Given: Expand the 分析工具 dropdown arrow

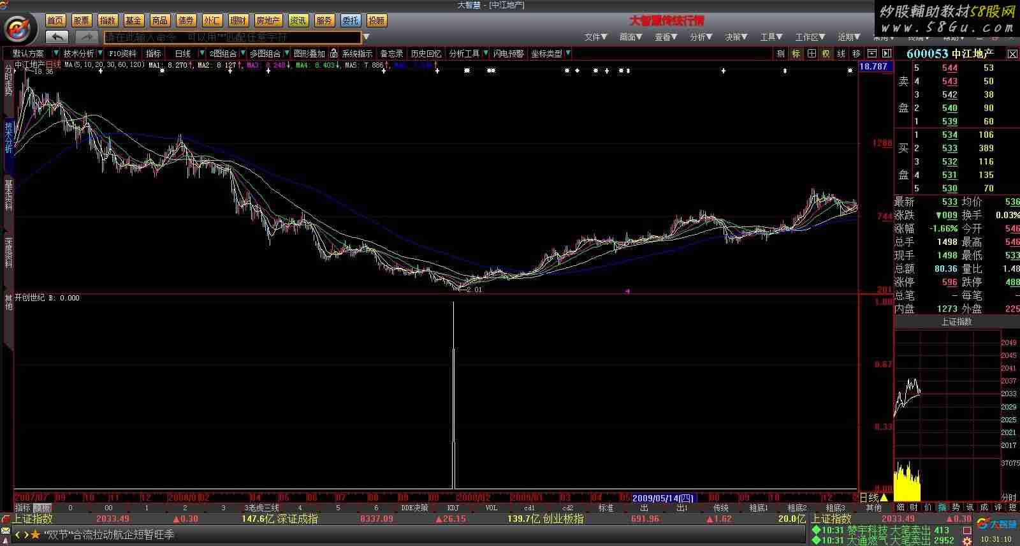Looking at the screenshot, I should 486,54.
